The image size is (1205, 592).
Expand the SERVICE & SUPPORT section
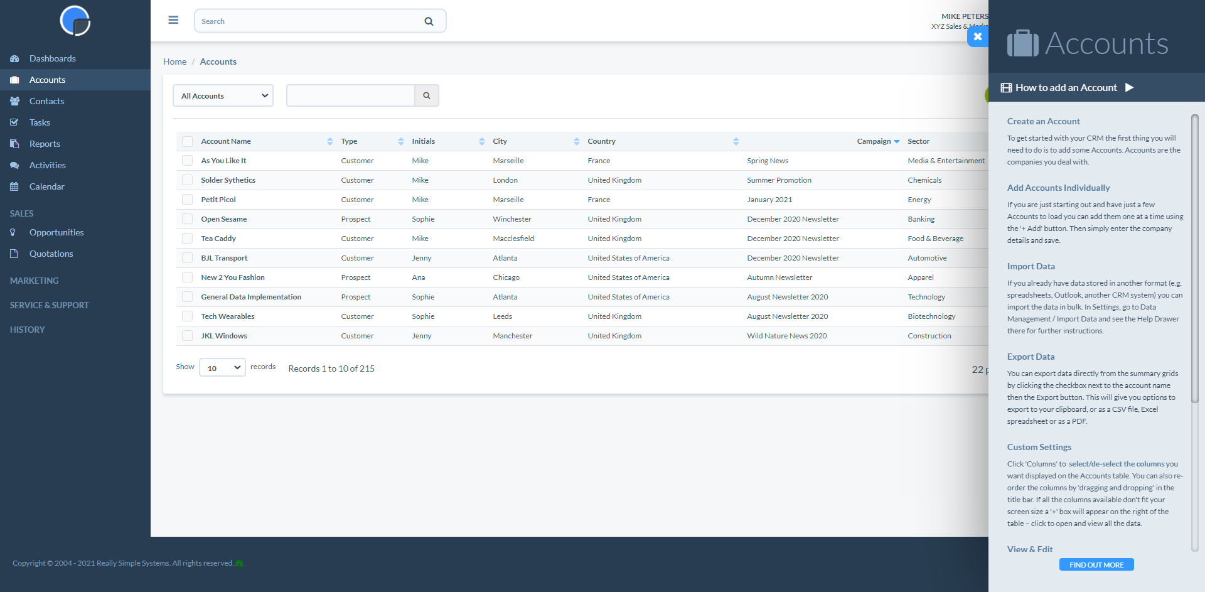coord(50,305)
